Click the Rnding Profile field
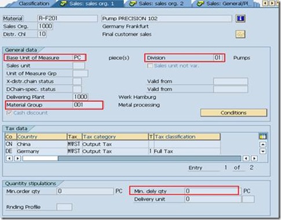This screenshot has width=281, height=220. click(x=64, y=207)
